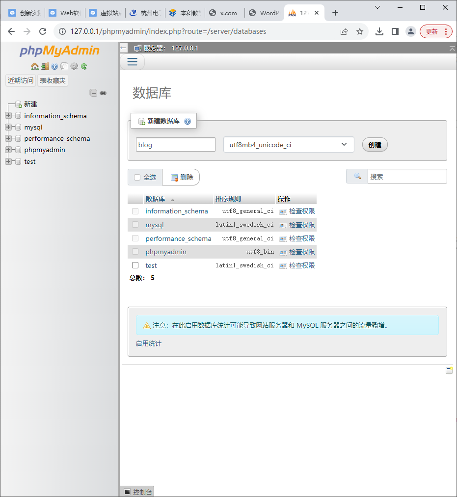Tick checkbox for test database
Screen dimensions: 457x497
[x=135, y=265]
